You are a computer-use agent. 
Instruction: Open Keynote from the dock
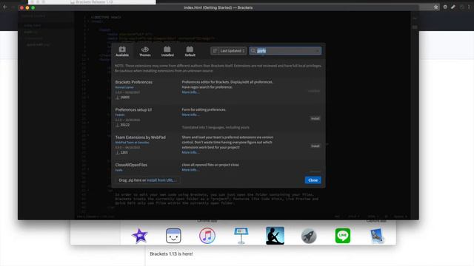[x=241, y=236]
